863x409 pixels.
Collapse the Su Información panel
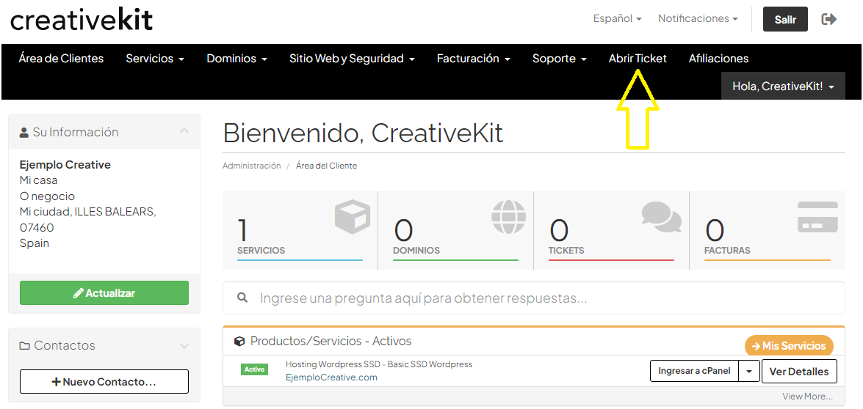(184, 131)
